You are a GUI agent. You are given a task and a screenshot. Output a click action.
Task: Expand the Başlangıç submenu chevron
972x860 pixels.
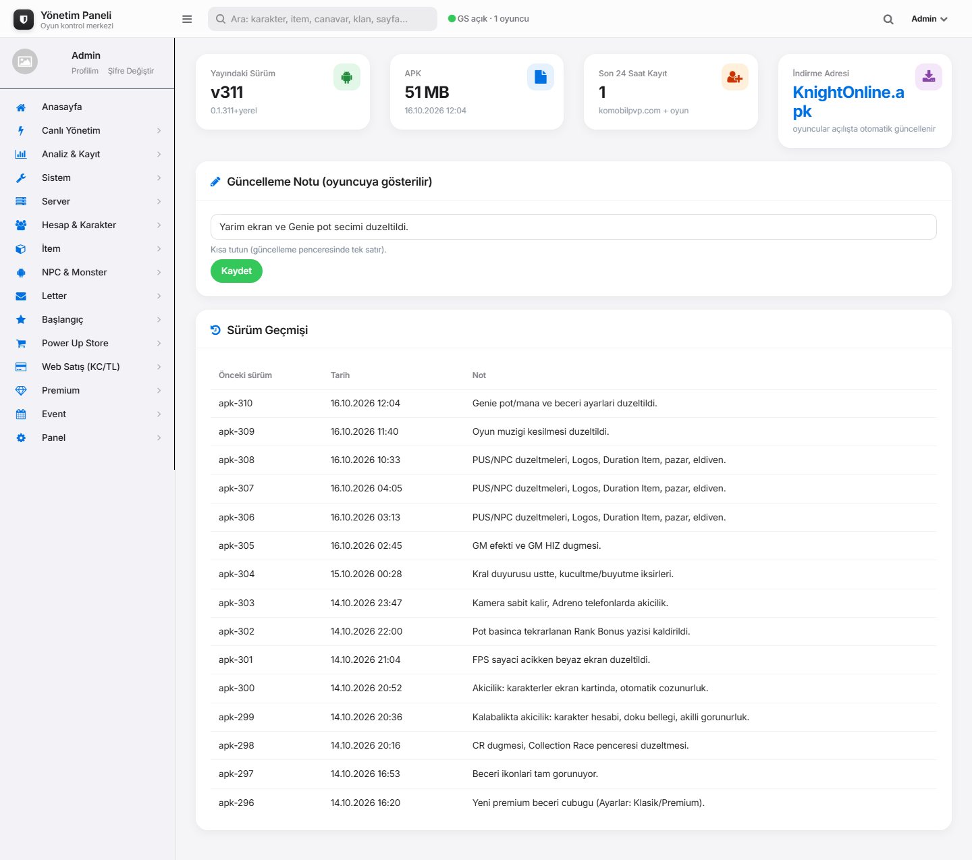(159, 320)
